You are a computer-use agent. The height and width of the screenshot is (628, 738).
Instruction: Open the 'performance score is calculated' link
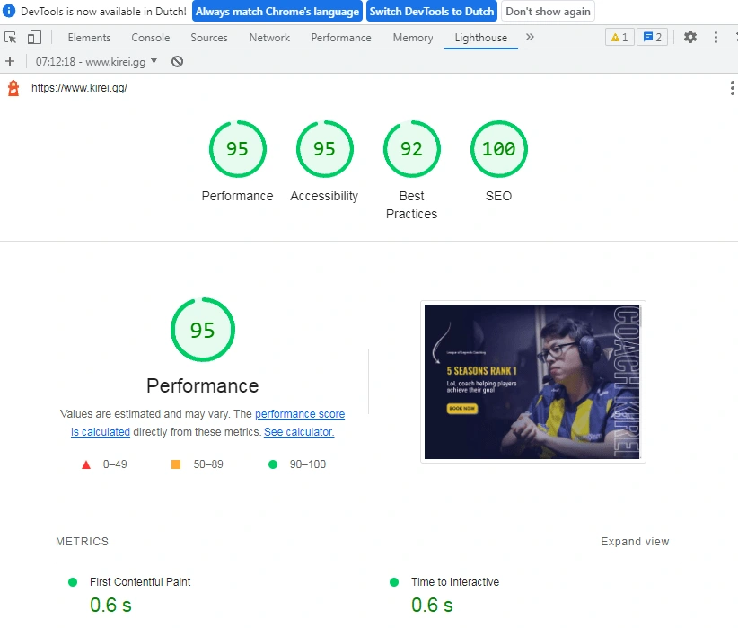click(x=300, y=414)
